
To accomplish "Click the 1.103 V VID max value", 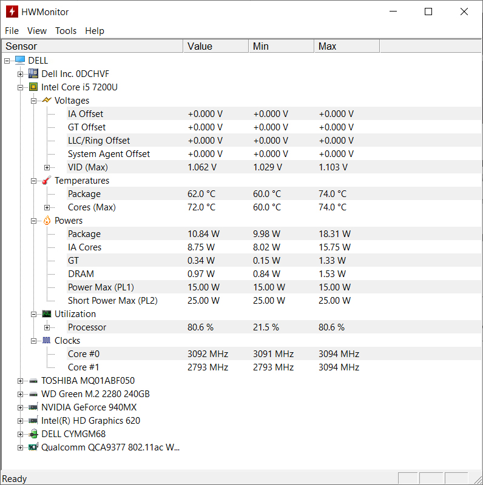I will (x=333, y=167).
